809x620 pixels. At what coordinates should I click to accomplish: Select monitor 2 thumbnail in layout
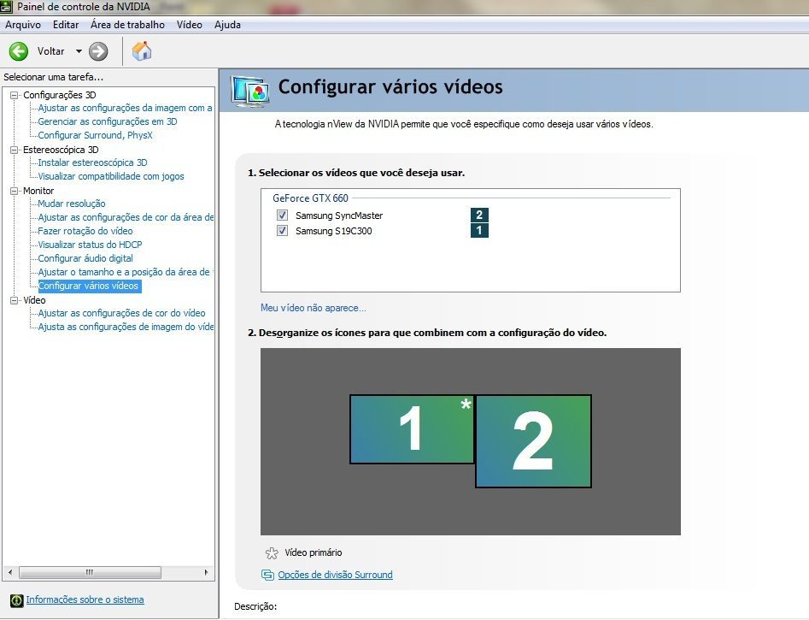[x=533, y=441]
